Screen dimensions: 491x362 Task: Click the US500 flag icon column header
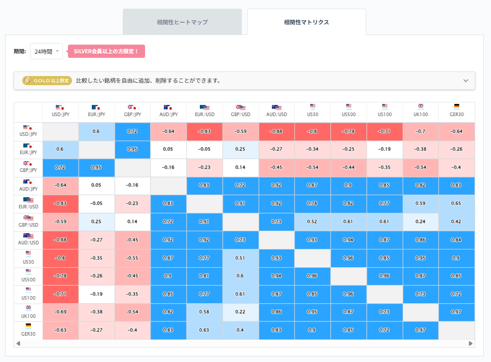tap(348, 107)
